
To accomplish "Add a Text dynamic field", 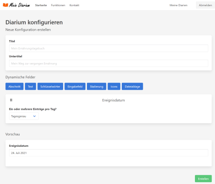I will (x=31, y=87).
